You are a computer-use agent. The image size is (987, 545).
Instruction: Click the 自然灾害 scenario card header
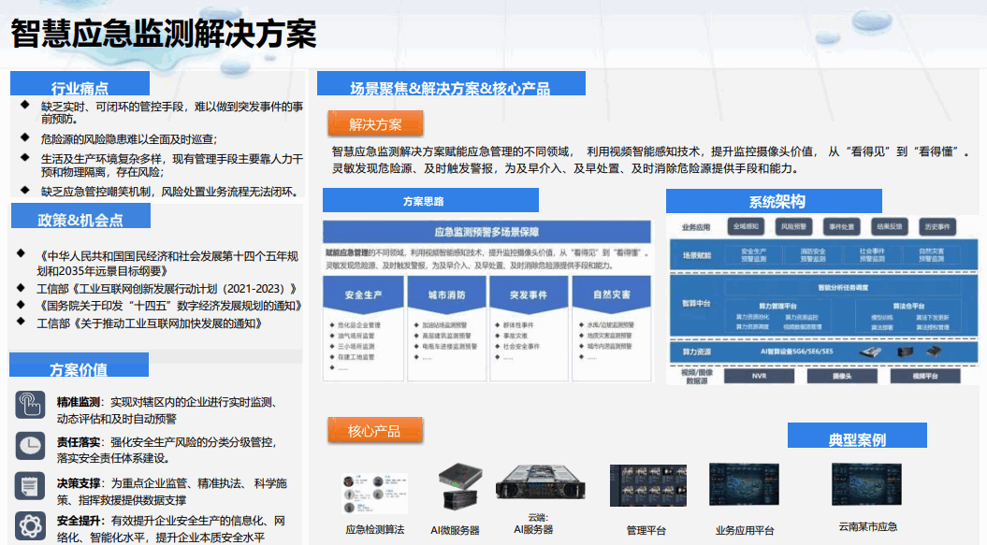(612, 295)
